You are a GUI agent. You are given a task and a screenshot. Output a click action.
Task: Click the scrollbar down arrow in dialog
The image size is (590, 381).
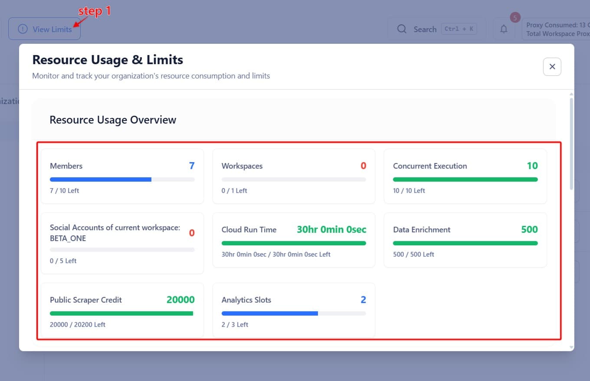coord(571,347)
